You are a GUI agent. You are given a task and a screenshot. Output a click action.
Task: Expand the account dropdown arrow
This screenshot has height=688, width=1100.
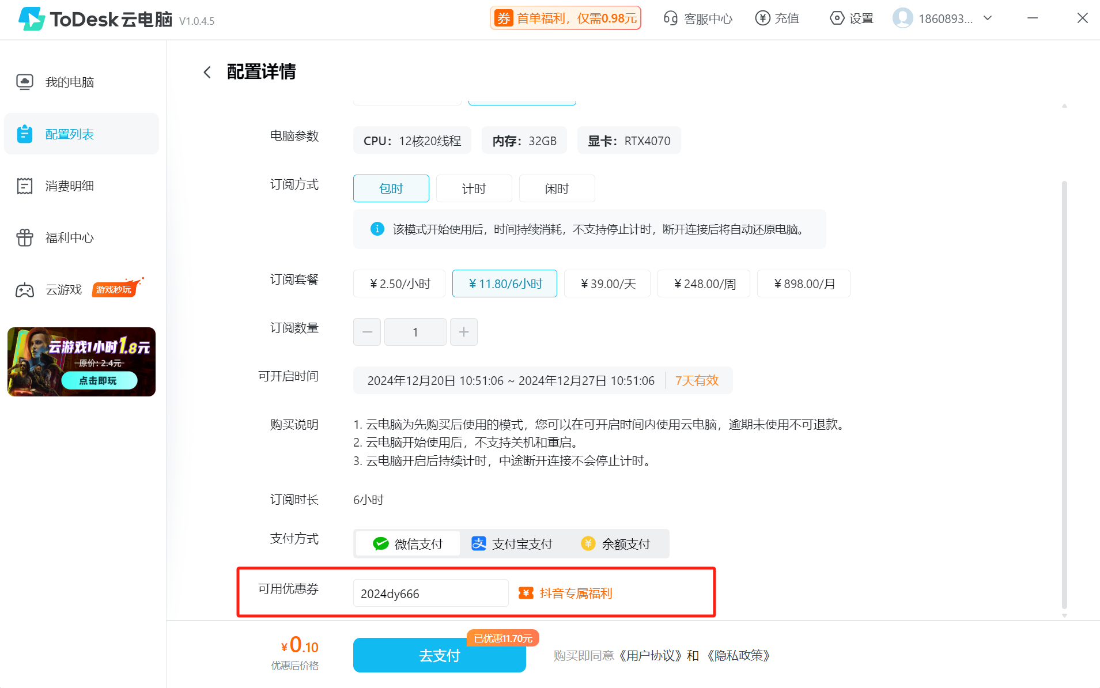click(988, 18)
